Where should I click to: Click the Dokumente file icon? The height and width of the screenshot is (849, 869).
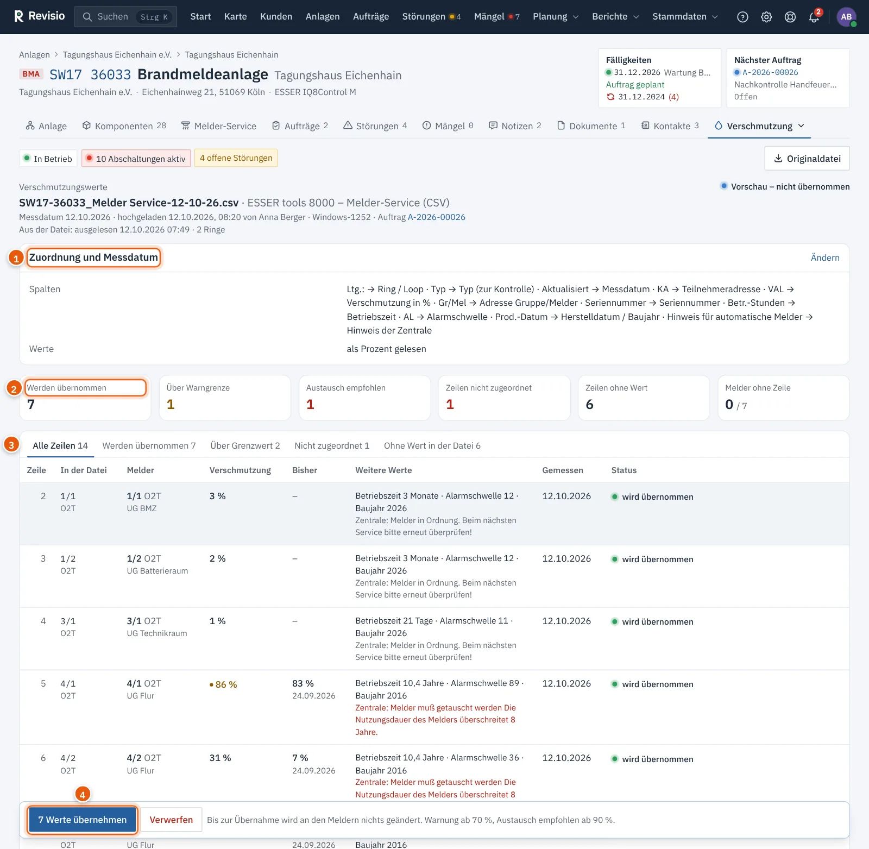(561, 125)
